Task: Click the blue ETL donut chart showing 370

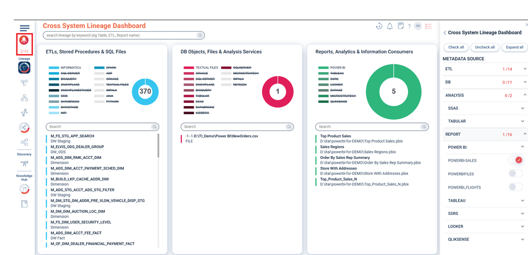Action: pyautogui.click(x=145, y=92)
